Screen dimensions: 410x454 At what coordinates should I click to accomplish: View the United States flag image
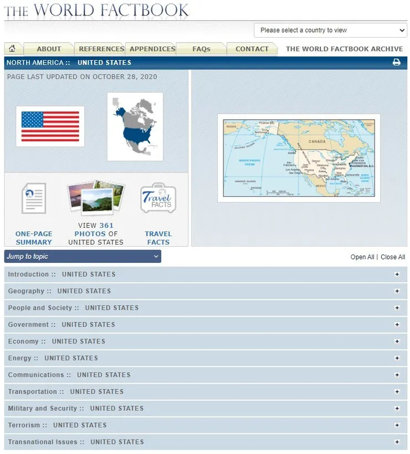pos(50,126)
